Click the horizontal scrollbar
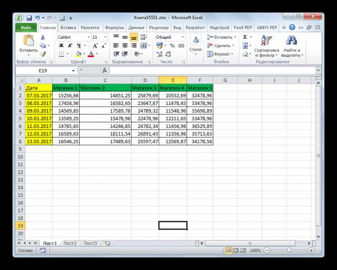337x270 pixels. 250,243
